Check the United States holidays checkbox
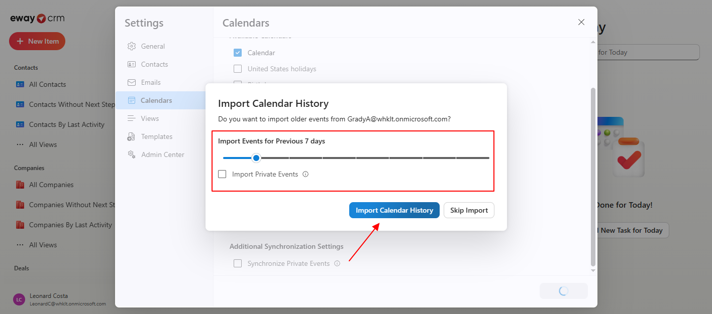Screen dimensions: 712x314 pyautogui.click(x=238, y=69)
